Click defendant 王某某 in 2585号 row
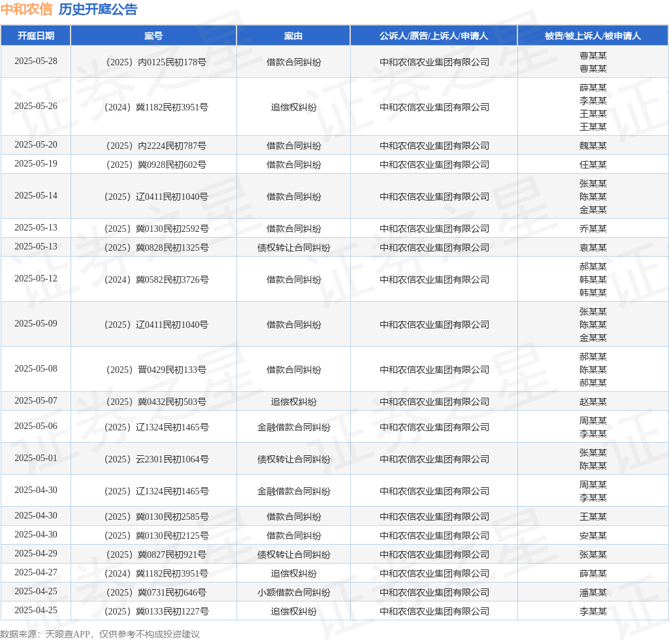Screen dimensions: 669x640 coord(593,517)
